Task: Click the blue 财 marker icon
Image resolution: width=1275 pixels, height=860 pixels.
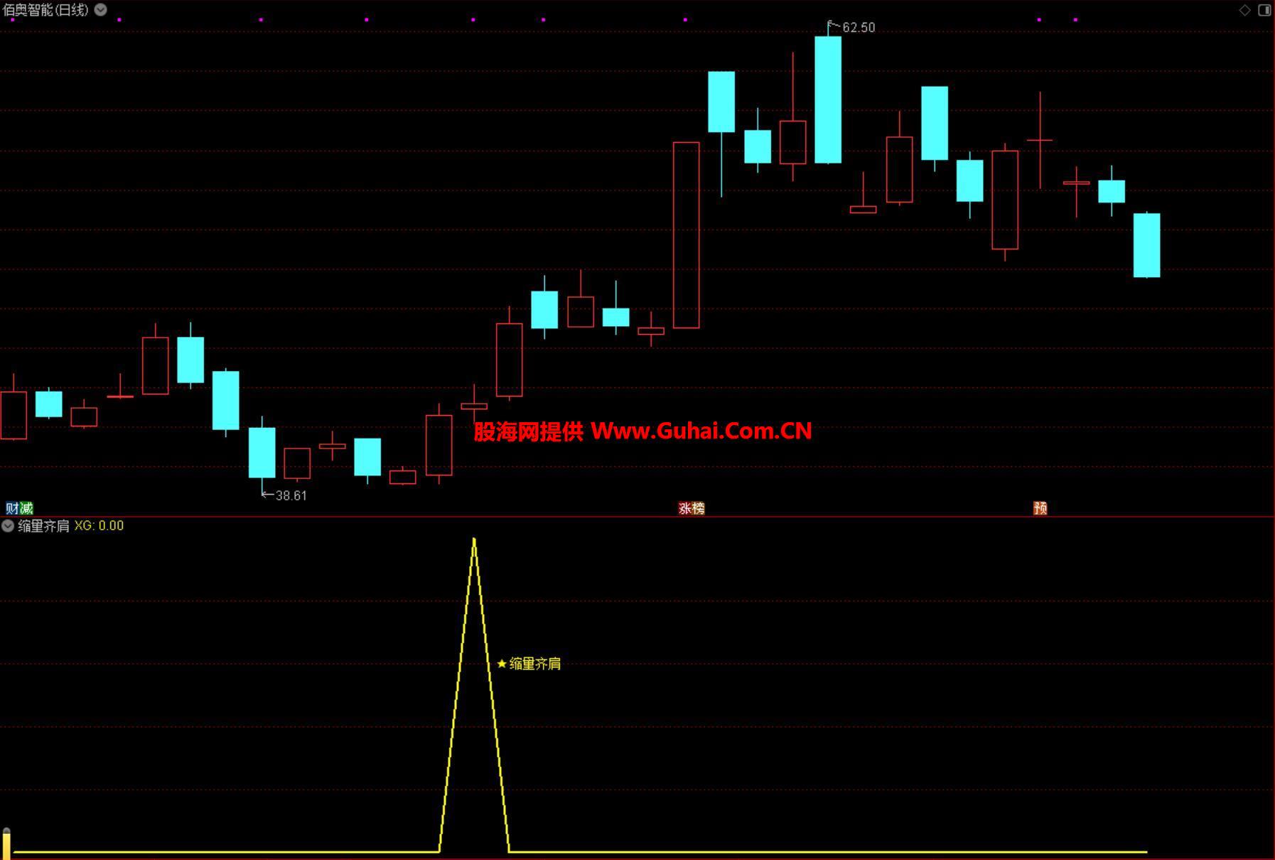Action: pos(12,508)
